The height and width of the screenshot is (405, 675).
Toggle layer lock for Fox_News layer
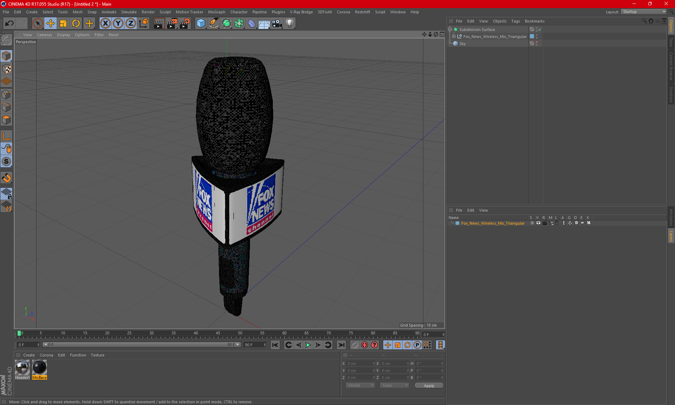click(557, 223)
